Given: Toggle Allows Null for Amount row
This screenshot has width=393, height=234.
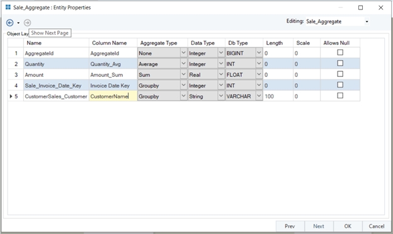Looking at the screenshot, I should [x=340, y=74].
